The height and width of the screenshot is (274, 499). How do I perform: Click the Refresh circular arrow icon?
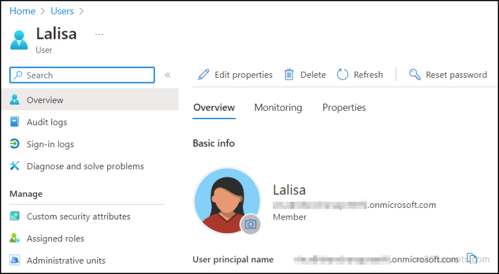coord(342,75)
